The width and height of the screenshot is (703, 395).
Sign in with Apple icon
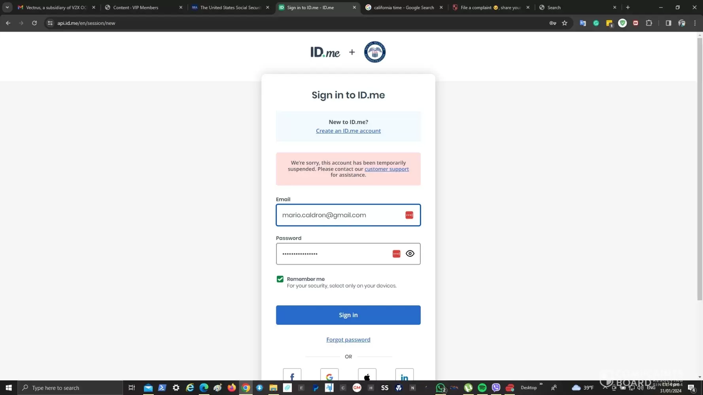(x=367, y=374)
